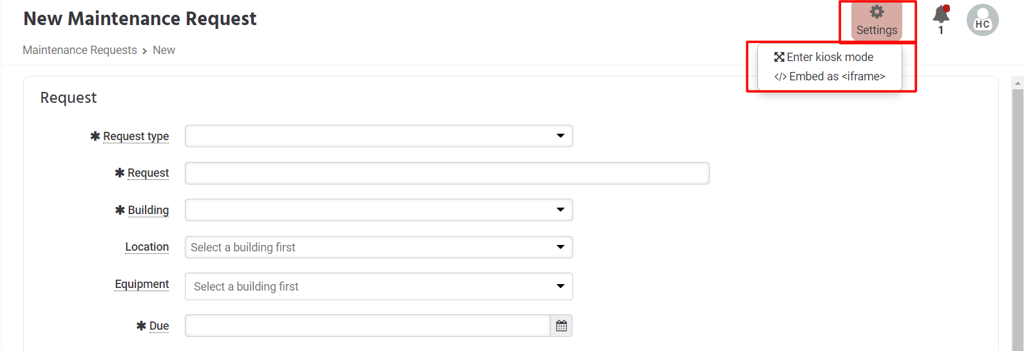This screenshot has height=351, width=1024.
Task: Open the HC user avatar menu
Action: click(x=982, y=20)
